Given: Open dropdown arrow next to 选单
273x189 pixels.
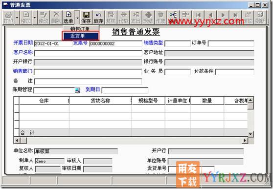Looking at the screenshot, I should [77, 18].
